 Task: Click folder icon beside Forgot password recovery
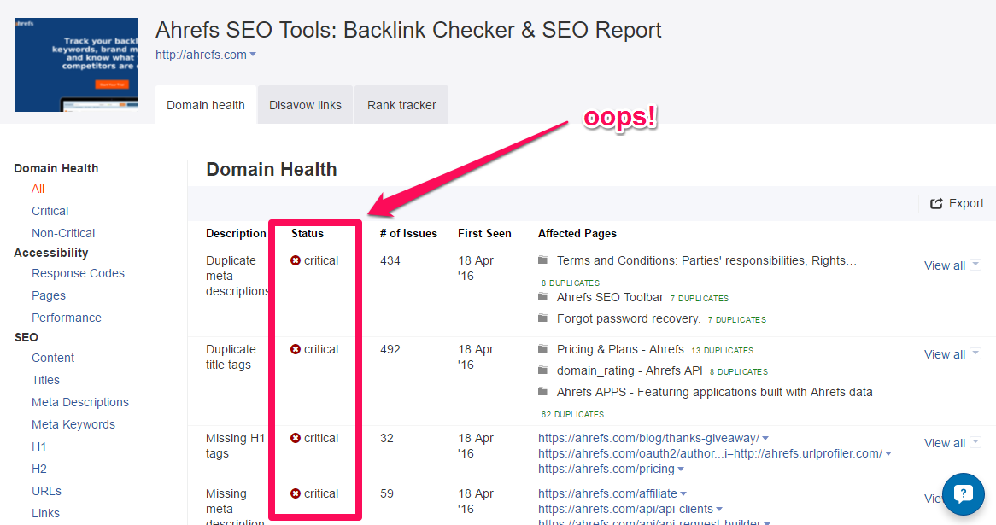[x=543, y=318]
